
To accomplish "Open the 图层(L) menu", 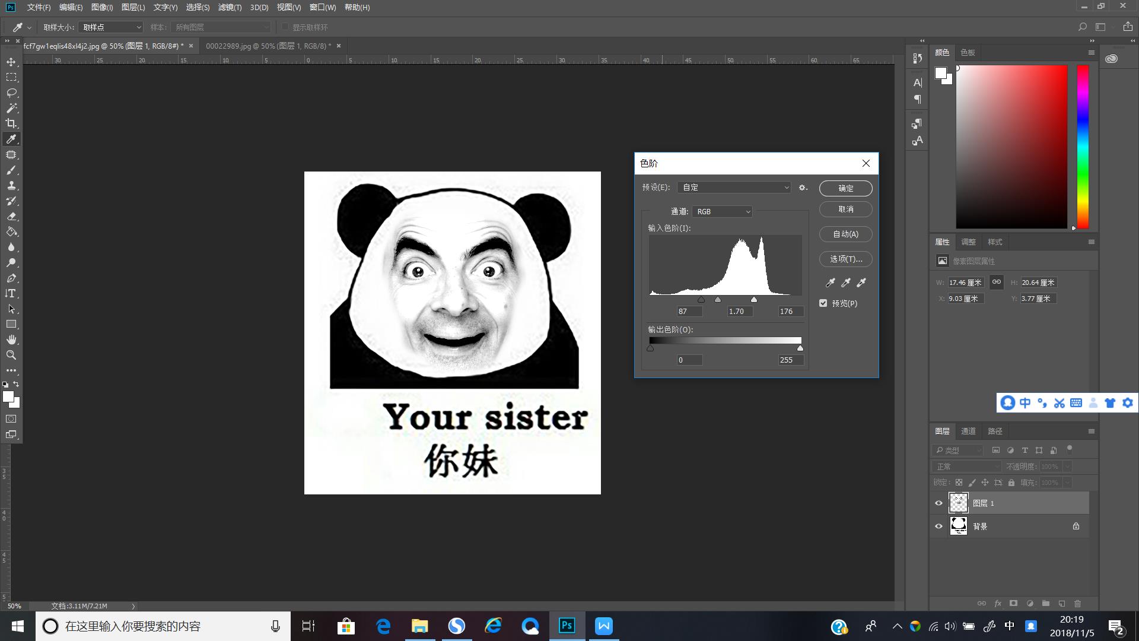I will (x=133, y=8).
